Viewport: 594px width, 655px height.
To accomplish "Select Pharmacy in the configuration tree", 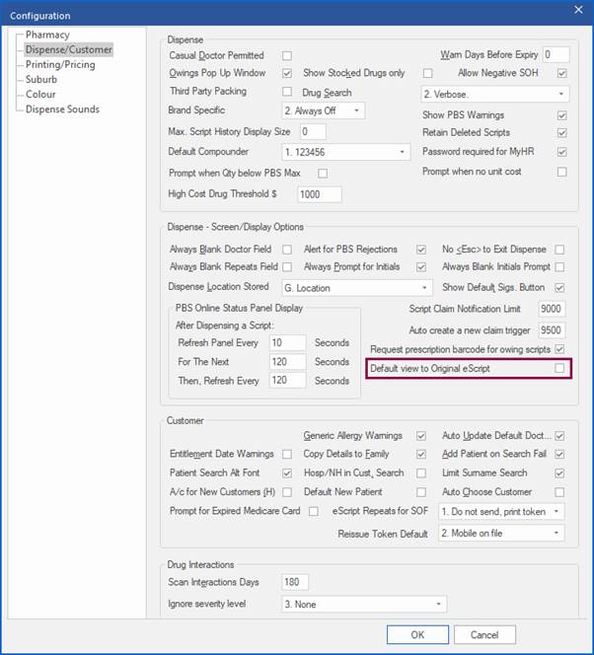I will point(47,35).
